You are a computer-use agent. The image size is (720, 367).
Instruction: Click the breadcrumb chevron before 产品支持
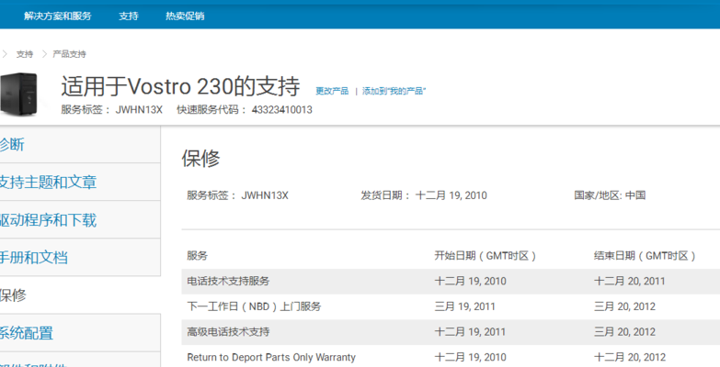[44, 54]
